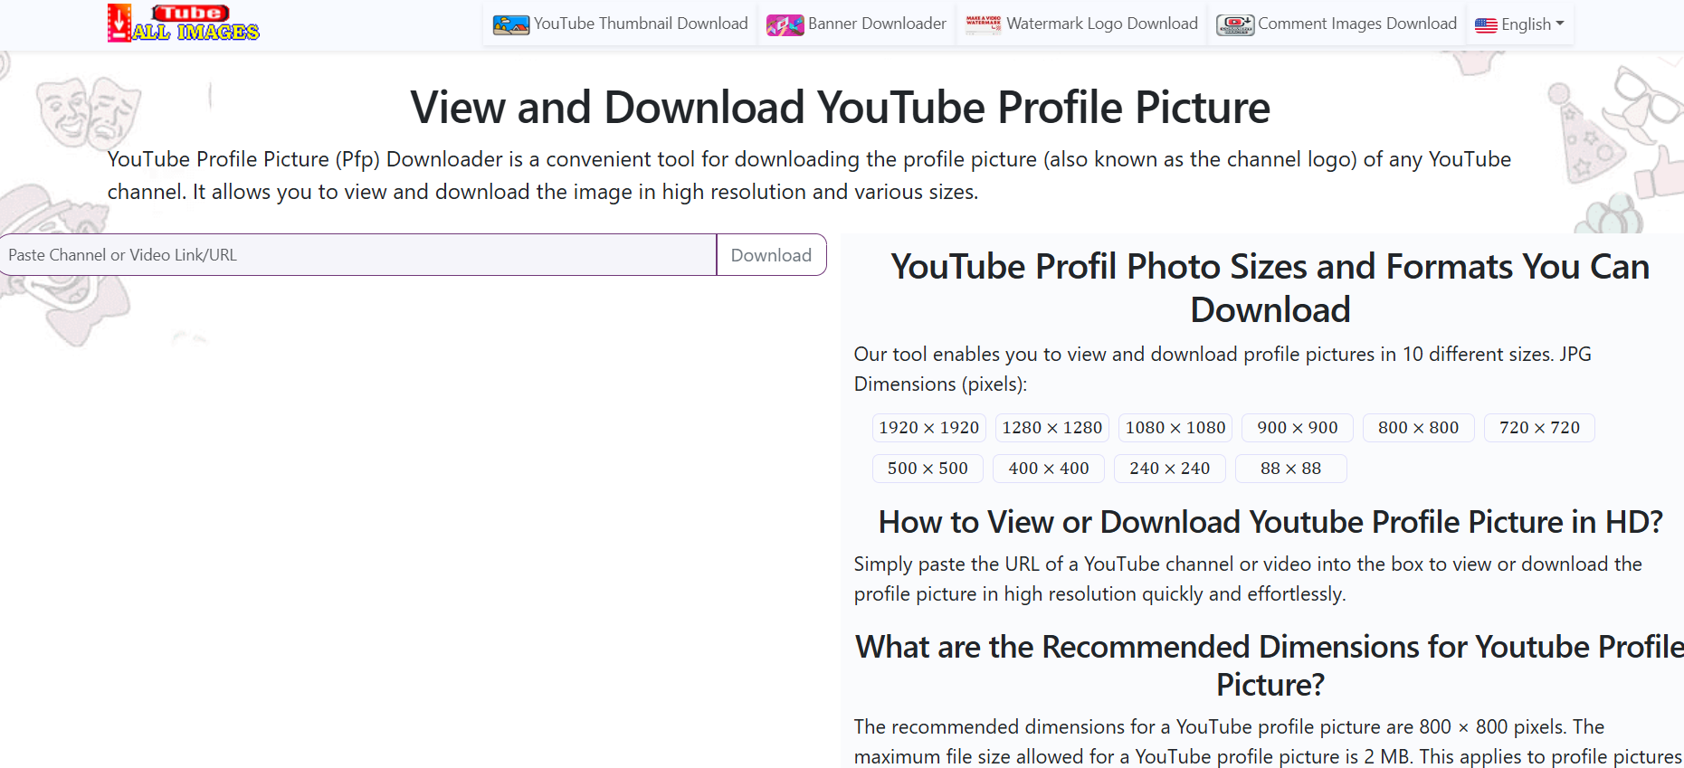Select the 500 × 500 size badge
Image resolution: width=1684 pixels, height=768 pixels.
(x=928, y=469)
